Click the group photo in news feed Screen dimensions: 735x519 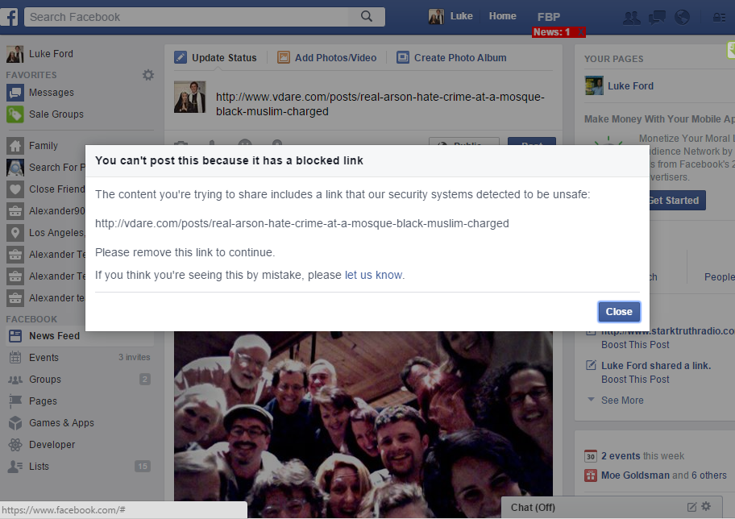pos(363,424)
